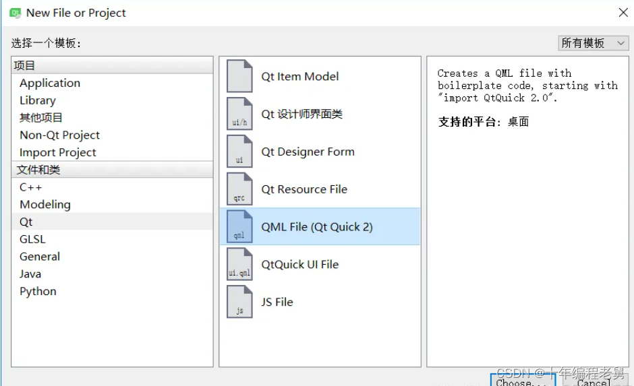The width and height of the screenshot is (634, 386).
Task: Select the General category
Action: [112, 257]
